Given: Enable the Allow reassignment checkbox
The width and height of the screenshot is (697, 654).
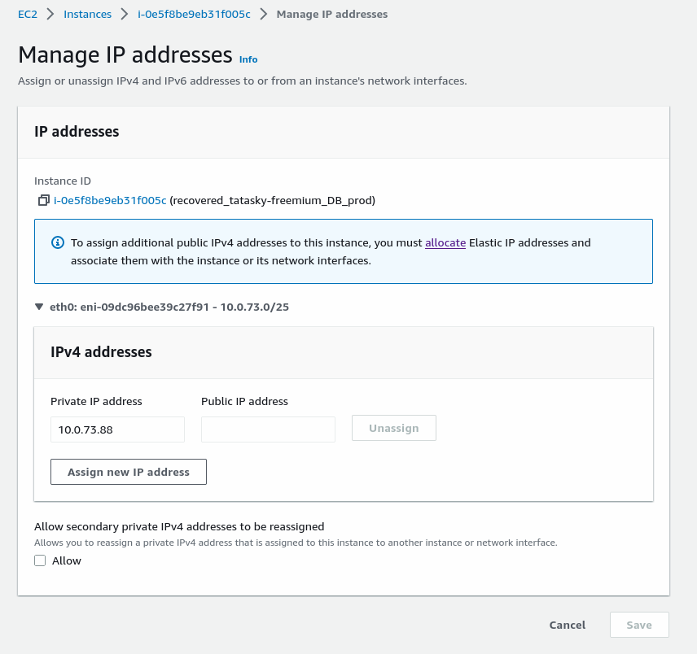Looking at the screenshot, I should [x=40, y=560].
